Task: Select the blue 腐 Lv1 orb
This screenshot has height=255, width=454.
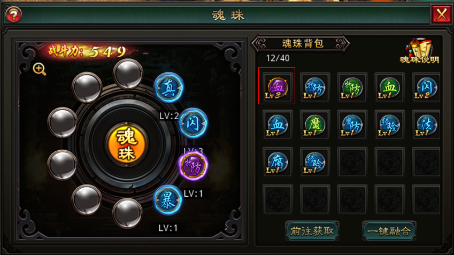Action: (277, 162)
